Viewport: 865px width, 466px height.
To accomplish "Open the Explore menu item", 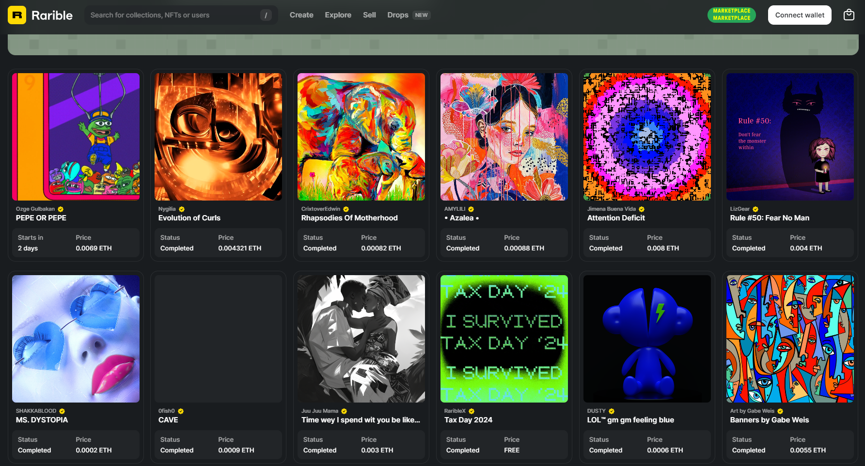I will 338,15.
